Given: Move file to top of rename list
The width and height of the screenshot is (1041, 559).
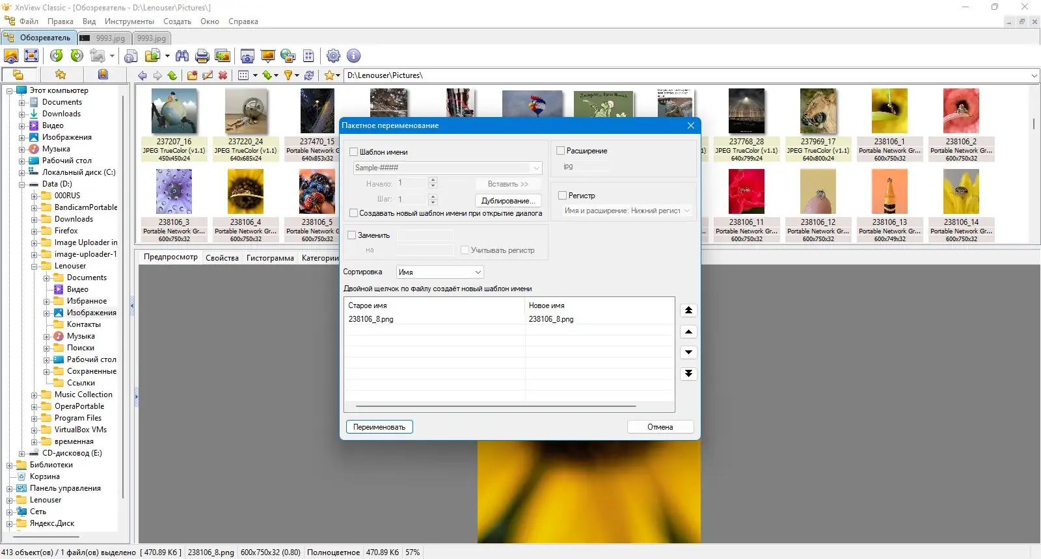Looking at the screenshot, I should tap(688, 311).
